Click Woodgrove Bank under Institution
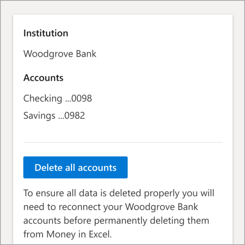This screenshot has width=245, height=245. tap(60, 54)
